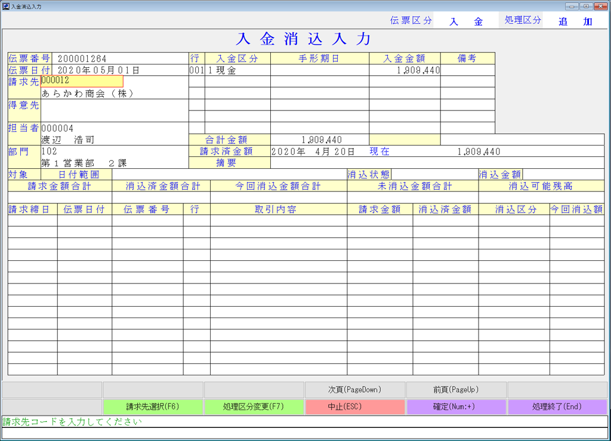The width and height of the screenshot is (611, 441).
Task: Click 処理終了(End) to exit processing
Action: click(x=557, y=406)
